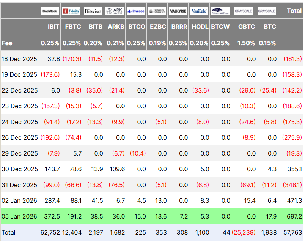Screen dimensions: 305x241
Task: Click the VanEck logo
Action: coord(199,11)
